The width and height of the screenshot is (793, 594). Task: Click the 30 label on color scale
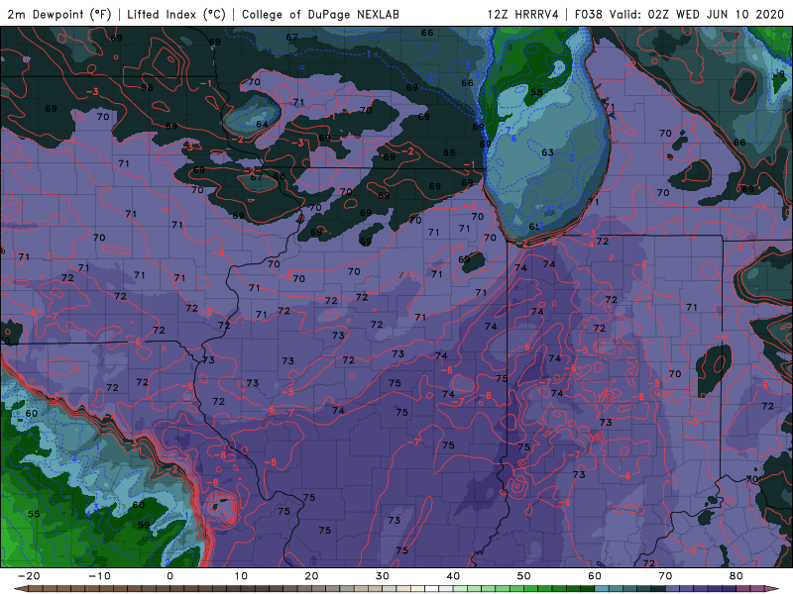click(x=383, y=576)
